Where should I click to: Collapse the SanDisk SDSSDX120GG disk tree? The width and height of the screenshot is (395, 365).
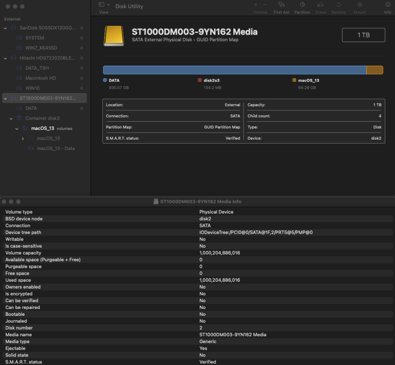point(5,28)
